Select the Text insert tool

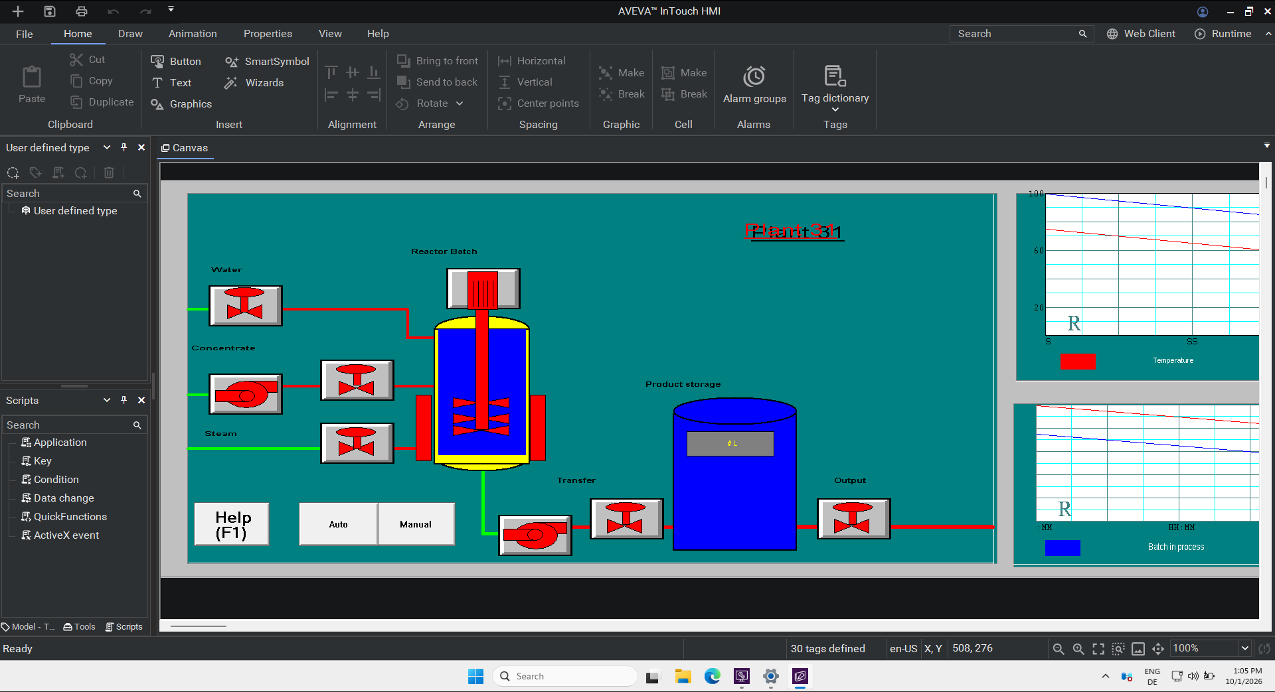(x=171, y=82)
